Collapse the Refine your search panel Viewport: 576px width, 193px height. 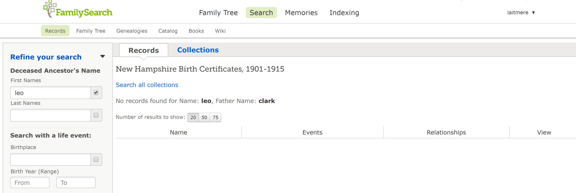[103, 57]
